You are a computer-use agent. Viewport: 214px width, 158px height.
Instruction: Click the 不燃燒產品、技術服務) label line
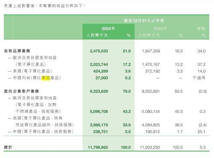(x=38, y=111)
